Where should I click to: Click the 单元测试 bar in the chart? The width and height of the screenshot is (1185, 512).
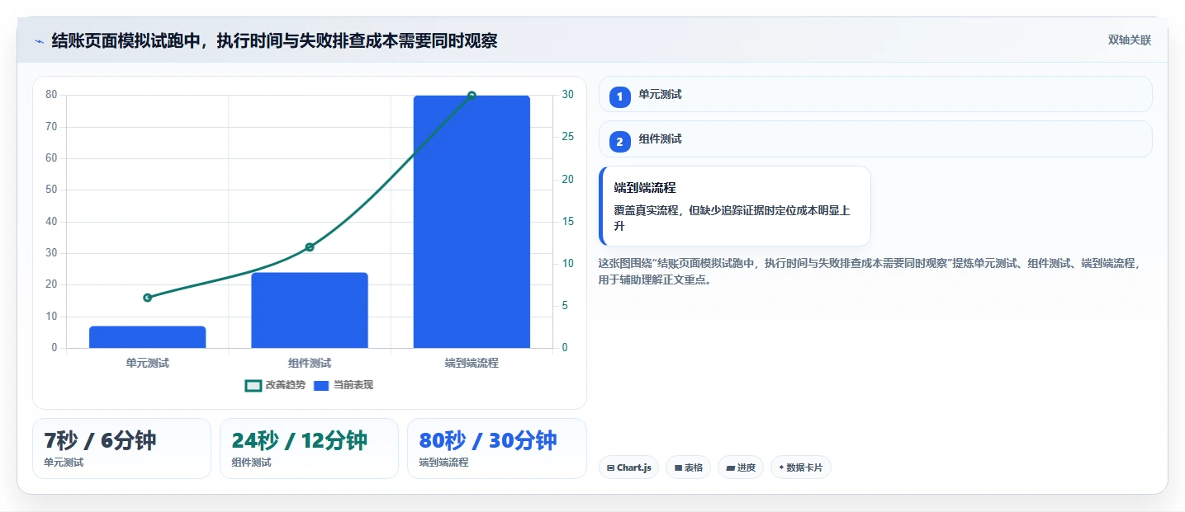click(x=147, y=337)
